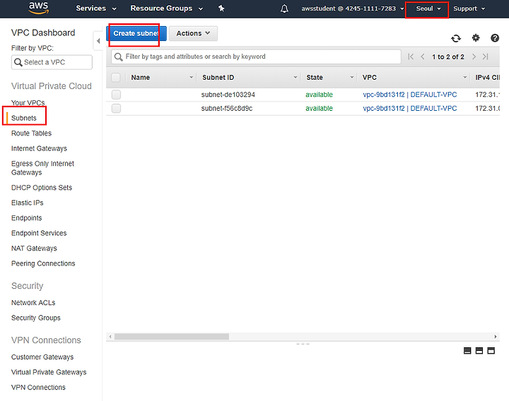Open DHCP Options Sets
The height and width of the screenshot is (401, 509).
[x=42, y=188]
